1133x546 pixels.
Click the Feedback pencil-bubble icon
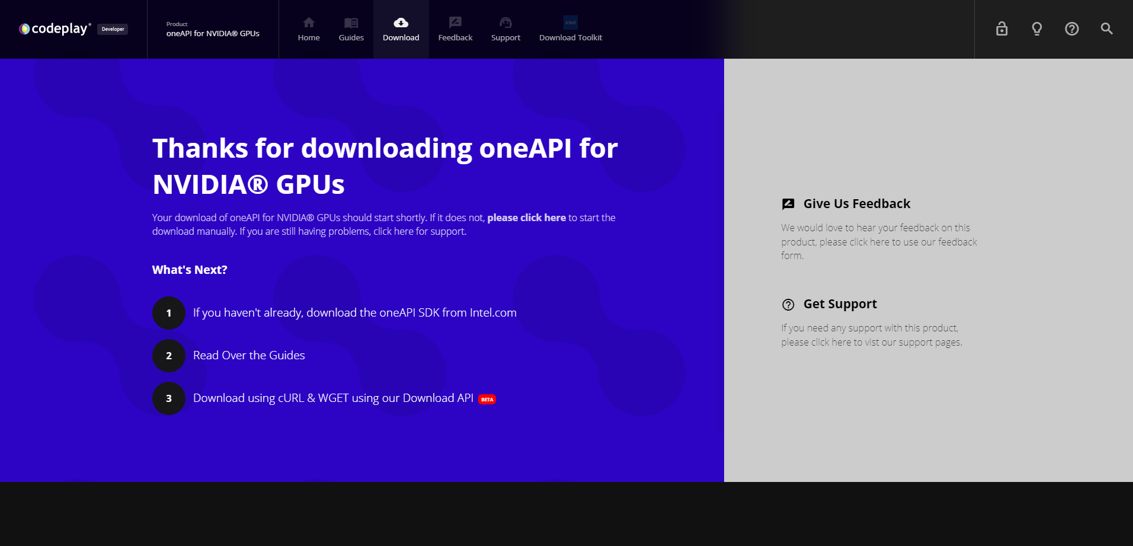click(x=455, y=23)
